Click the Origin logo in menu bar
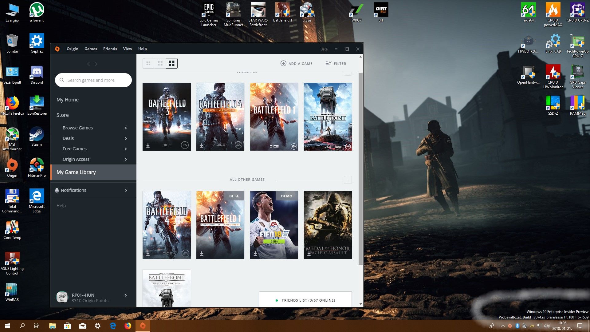590x332 pixels. click(57, 49)
